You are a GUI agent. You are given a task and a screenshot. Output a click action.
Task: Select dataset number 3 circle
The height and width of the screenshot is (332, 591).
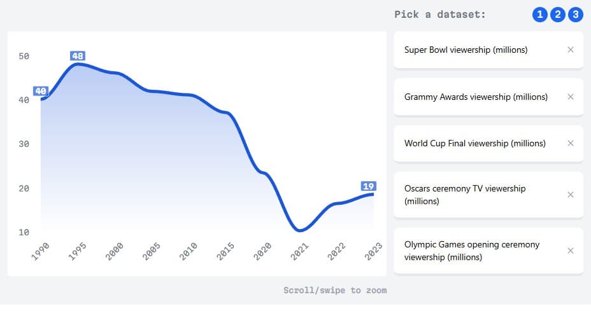click(x=575, y=14)
